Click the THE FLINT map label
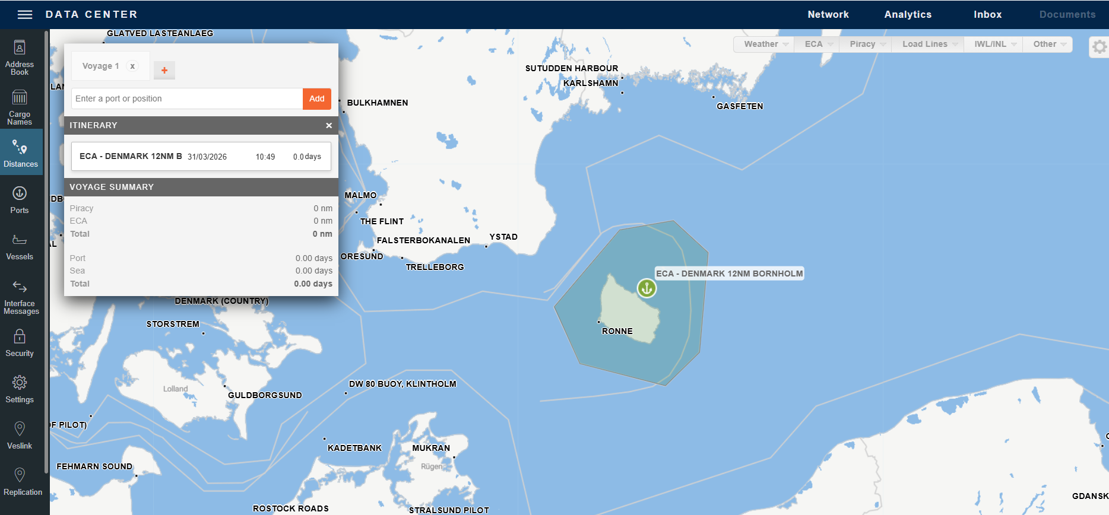The width and height of the screenshot is (1109, 515). click(x=382, y=221)
